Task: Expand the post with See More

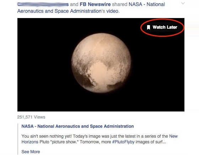Action: coord(31,152)
